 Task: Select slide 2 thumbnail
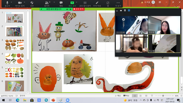(x=14, y=31)
